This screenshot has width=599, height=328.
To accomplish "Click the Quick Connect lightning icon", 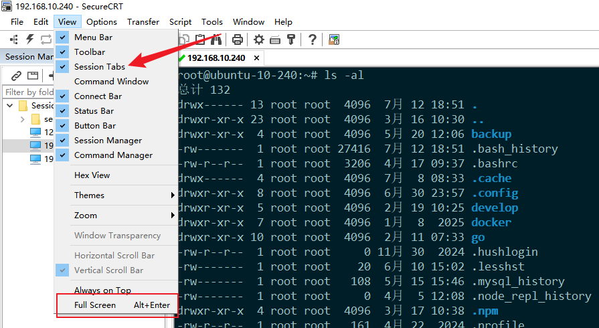I will click(x=29, y=39).
